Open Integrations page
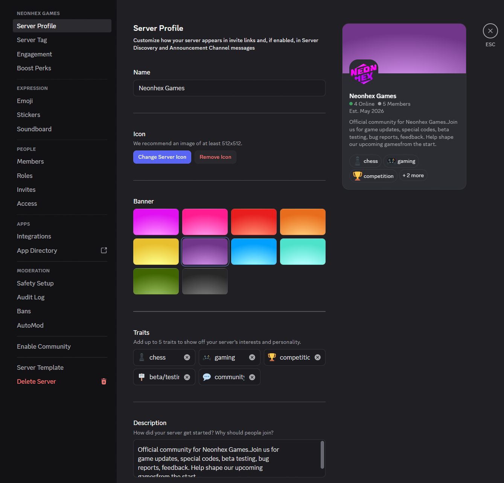Viewport: 504px width, 483px height. coord(62,236)
